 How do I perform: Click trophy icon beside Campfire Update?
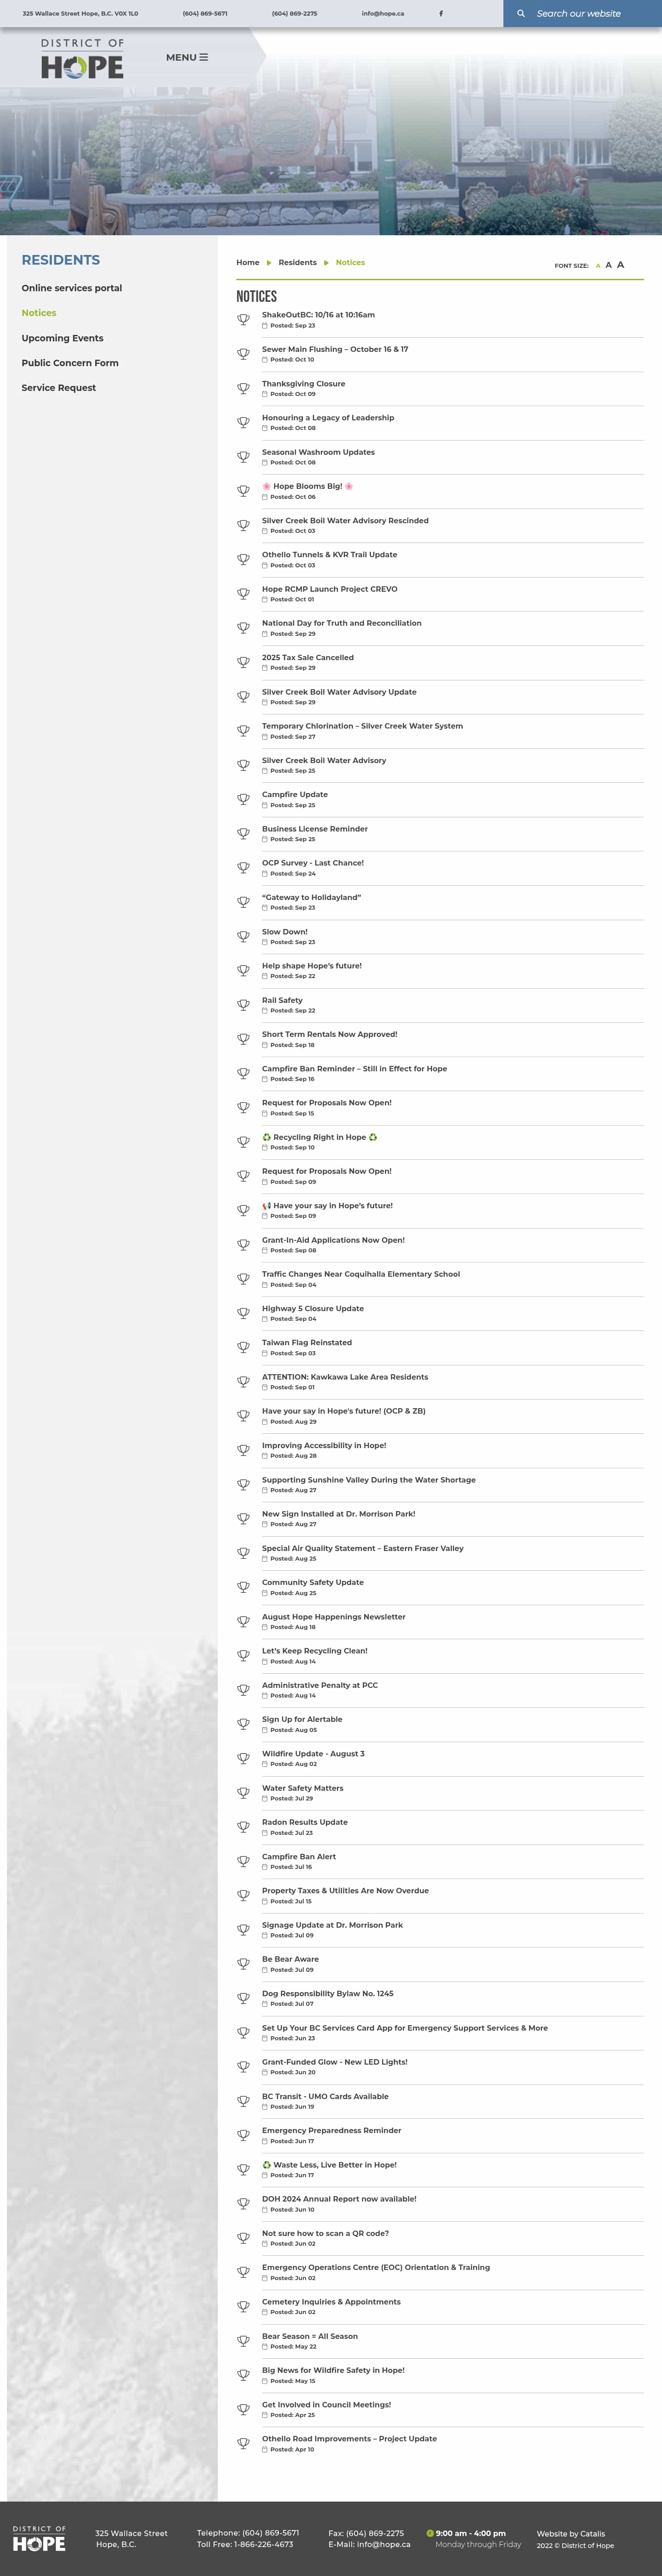point(243,799)
